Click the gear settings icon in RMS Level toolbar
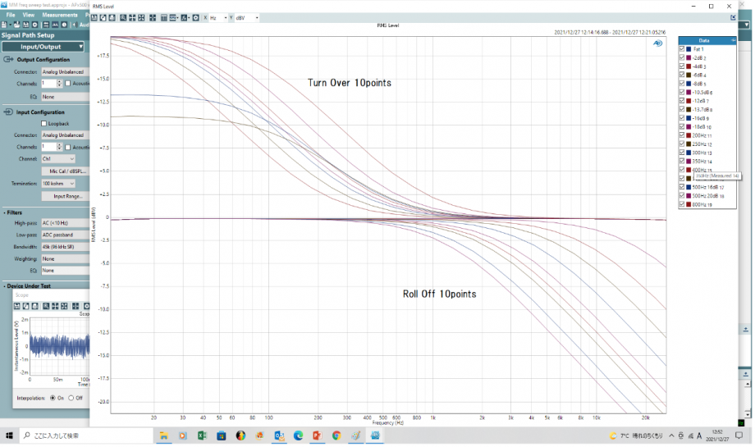The width and height of the screenshot is (755, 447). (195, 18)
